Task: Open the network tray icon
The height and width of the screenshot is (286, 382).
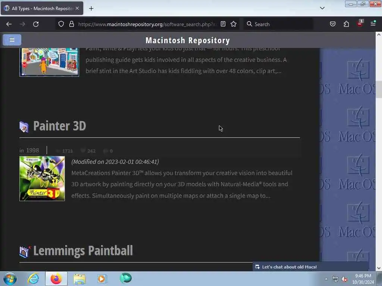Action: point(335,279)
